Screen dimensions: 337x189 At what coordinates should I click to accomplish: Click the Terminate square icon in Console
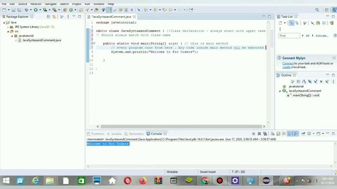[x=254, y=134]
